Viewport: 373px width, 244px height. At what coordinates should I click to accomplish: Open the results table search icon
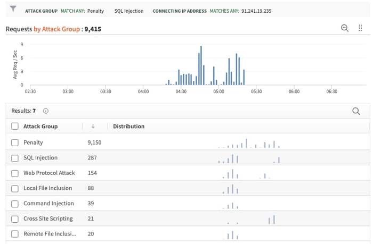[x=356, y=111]
